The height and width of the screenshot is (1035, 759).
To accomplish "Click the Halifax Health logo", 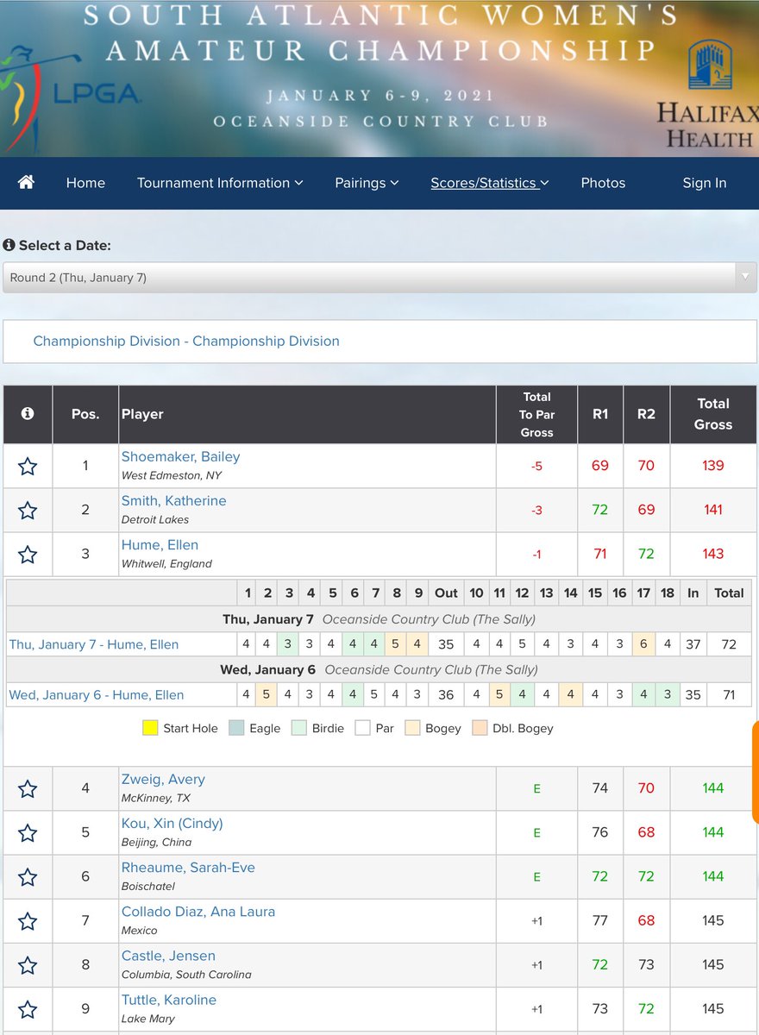I will [706, 95].
